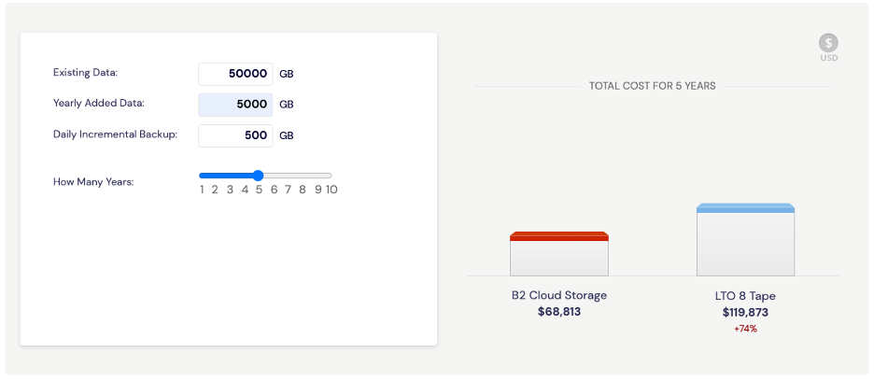Pick 8 on the years slider
The width and height of the screenshot is (874, 381).
303,190
